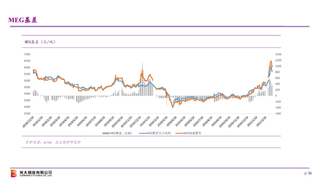The image size is (322, 181).
Task: Select the slide title MEG基差
Action: pyautogui.click(x=23, y=20)
